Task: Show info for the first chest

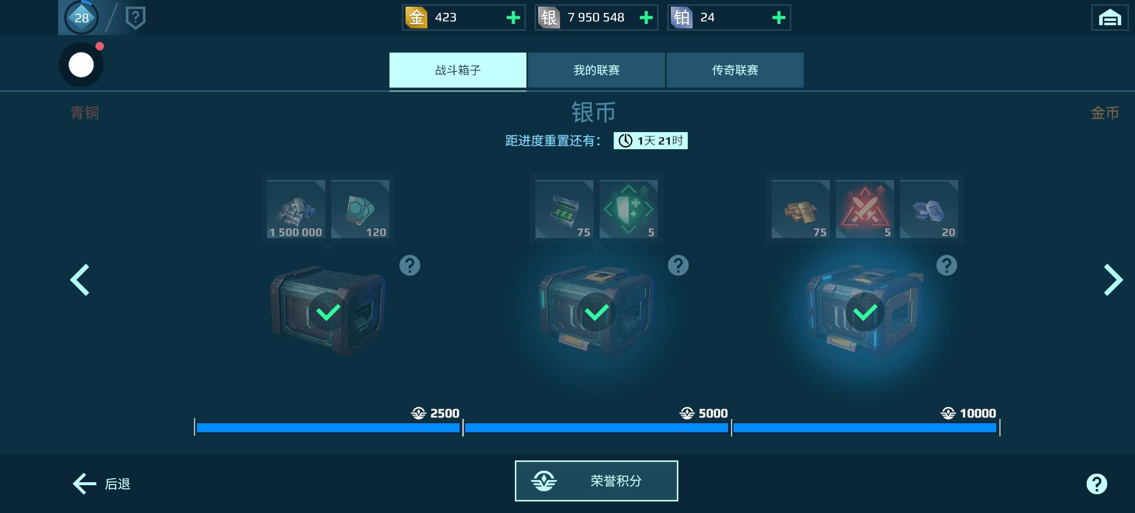Action: [409, 265]
